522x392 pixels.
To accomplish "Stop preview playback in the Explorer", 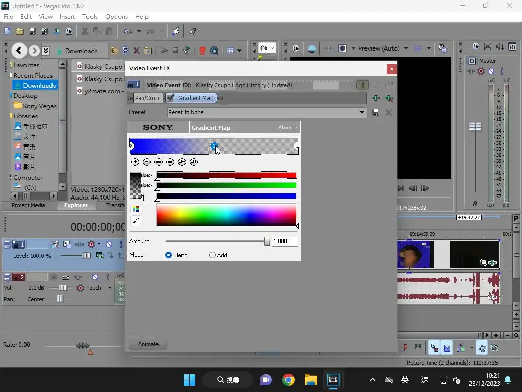I will pos(175,51).
